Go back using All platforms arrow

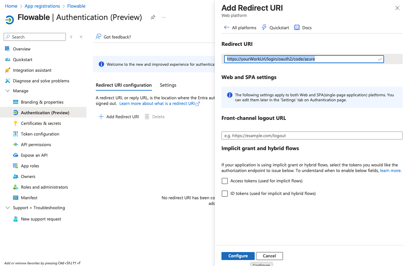coord(227,28)
